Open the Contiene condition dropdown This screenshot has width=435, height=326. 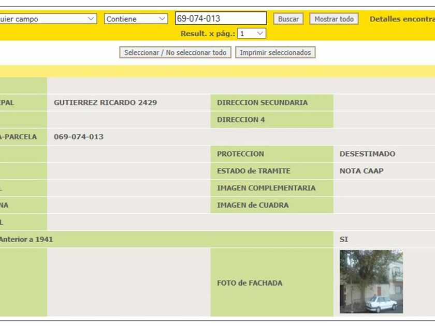point(136,19)
